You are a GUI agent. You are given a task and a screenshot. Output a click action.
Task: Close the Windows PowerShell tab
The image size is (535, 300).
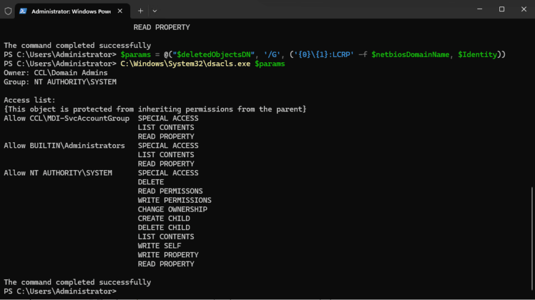pyautogui.click(x=120, y=11)
